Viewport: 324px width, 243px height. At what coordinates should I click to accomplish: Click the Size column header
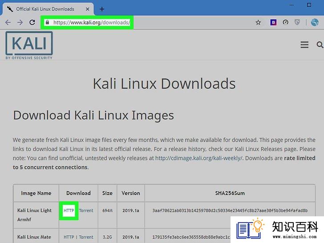pos(107,193)
